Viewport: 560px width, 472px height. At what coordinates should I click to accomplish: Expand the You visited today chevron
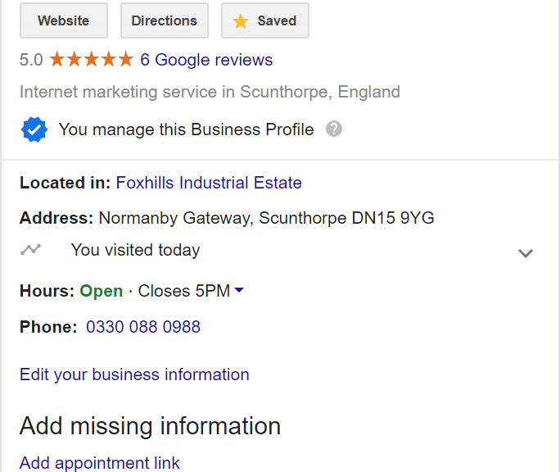[x=526, y=253]
